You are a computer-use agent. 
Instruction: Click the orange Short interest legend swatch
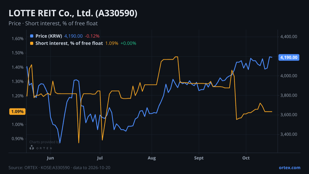(32, 43)
